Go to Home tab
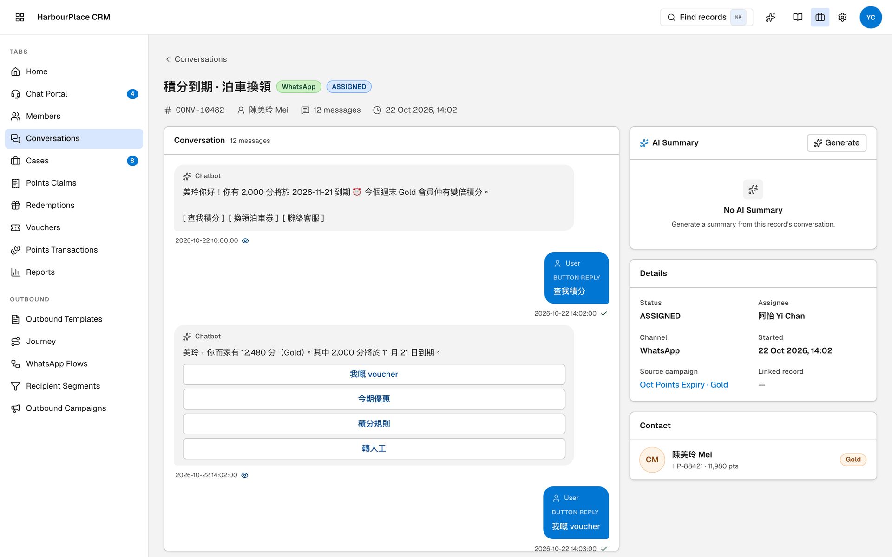 (x=74, y=71)
